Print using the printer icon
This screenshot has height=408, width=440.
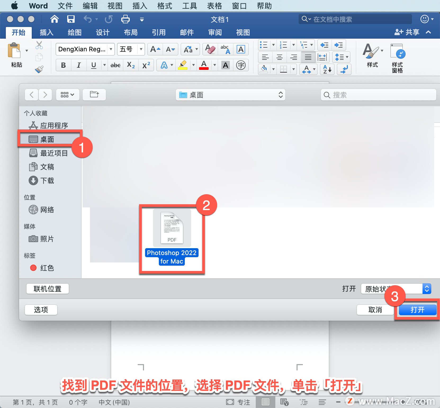pos(125,19)
